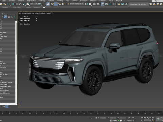This screenshot has height=122, width=163.
Task: Select the "_clear_glass" item in explorer list
Action: pyautogui.click(x=7, y=37)
